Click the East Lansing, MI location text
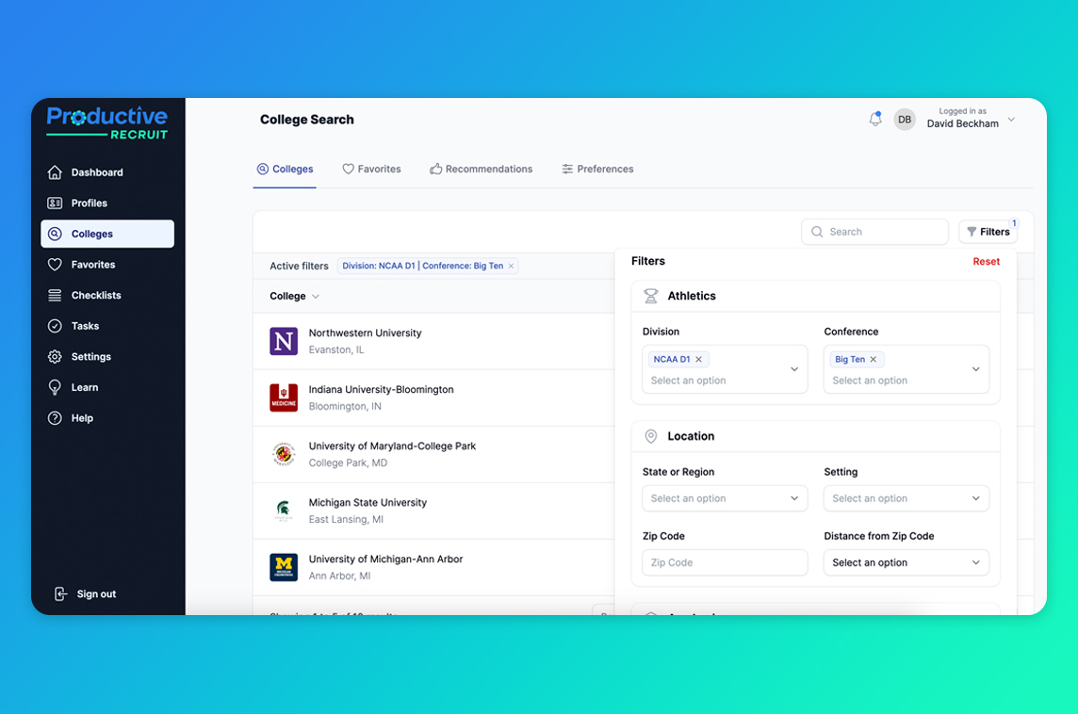 coord(346,520)
